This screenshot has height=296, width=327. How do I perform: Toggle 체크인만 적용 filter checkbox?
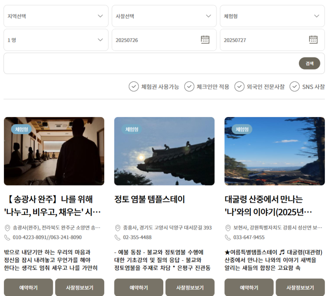click(x=189, y=87)
